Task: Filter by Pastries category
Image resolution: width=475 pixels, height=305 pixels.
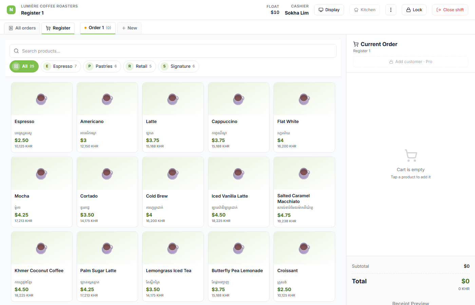Action: (x=102, y=66)
